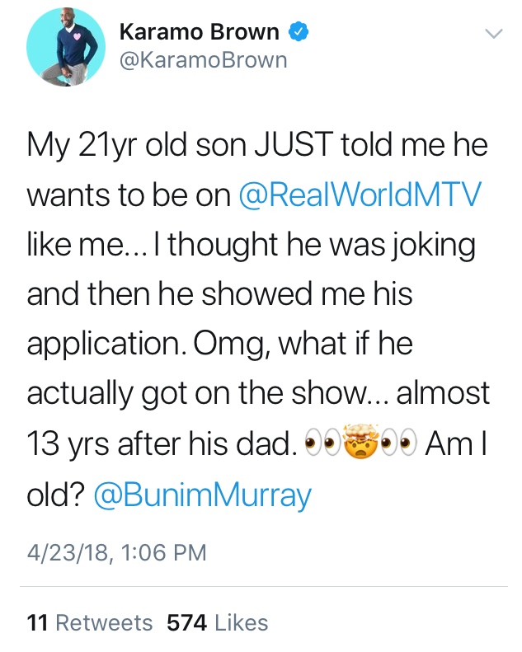Click the phrase "Am I" after the emojis
This screenshot has width=522, height=652.
click(x=456, y=443)
